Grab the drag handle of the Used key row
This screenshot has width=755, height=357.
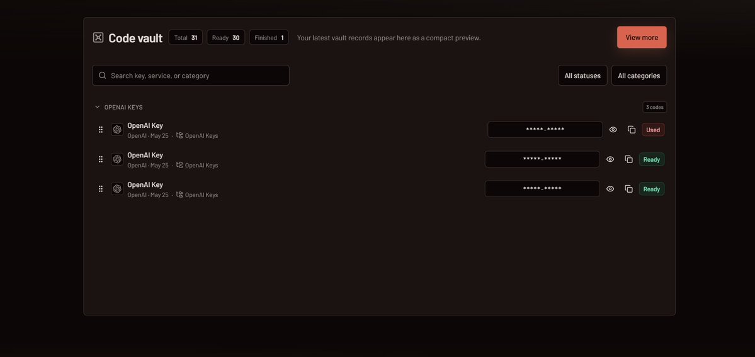coord(101,130)
